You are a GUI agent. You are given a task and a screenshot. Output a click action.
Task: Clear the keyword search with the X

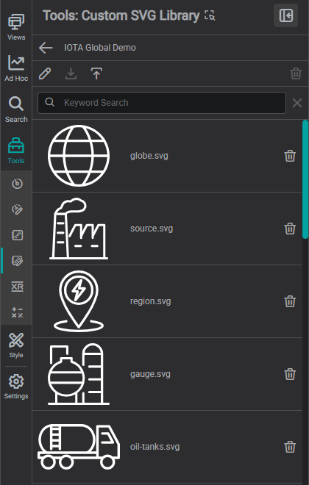[297, 103]
